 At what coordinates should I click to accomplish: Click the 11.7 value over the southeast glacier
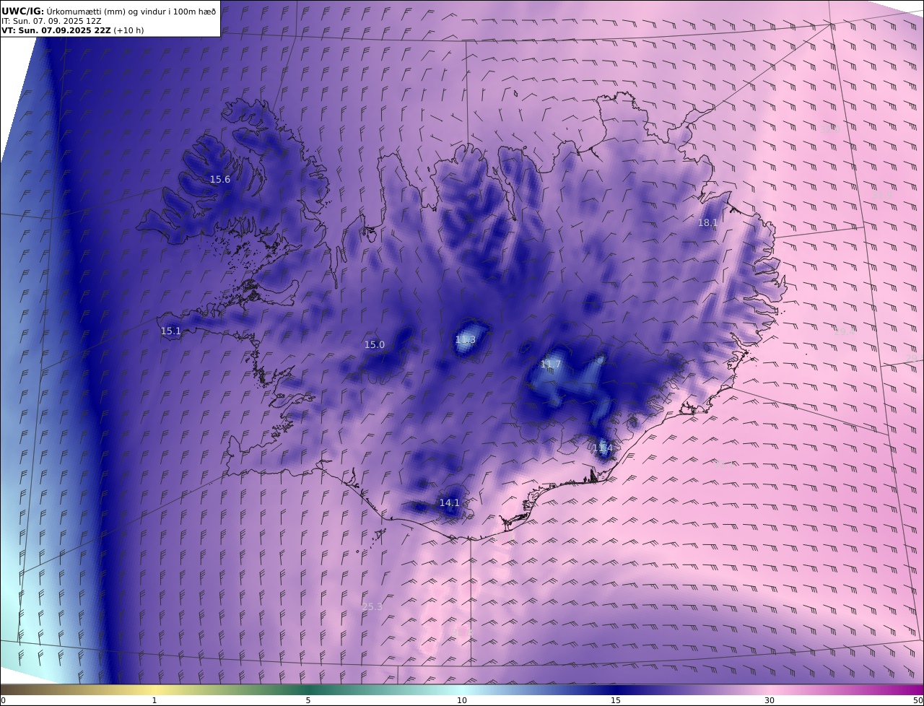click(551, 365)
